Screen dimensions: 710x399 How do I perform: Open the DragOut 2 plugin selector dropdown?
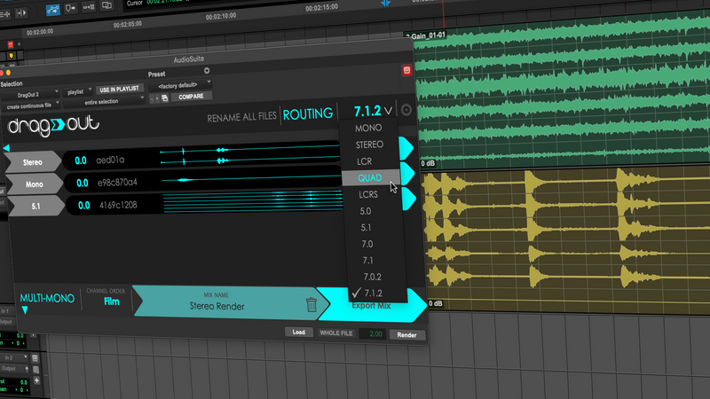click(31, 95)
